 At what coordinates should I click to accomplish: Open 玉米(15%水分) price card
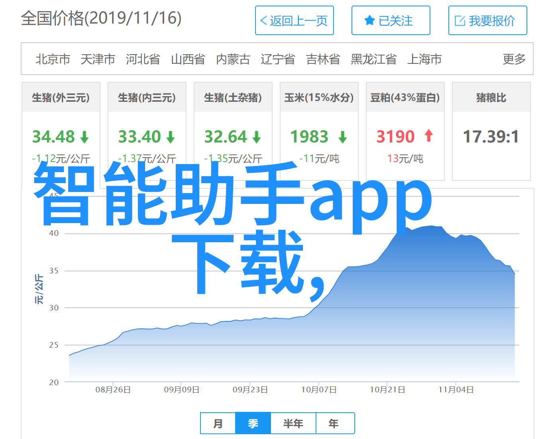pos(319,131)
